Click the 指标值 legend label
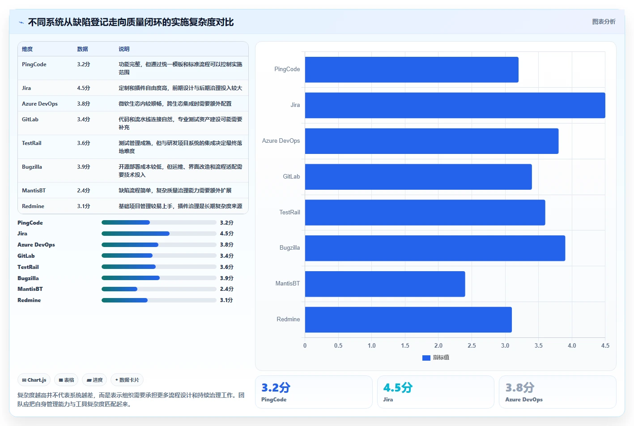Viewport: 634px width, 426px height. tap(441, 358)
